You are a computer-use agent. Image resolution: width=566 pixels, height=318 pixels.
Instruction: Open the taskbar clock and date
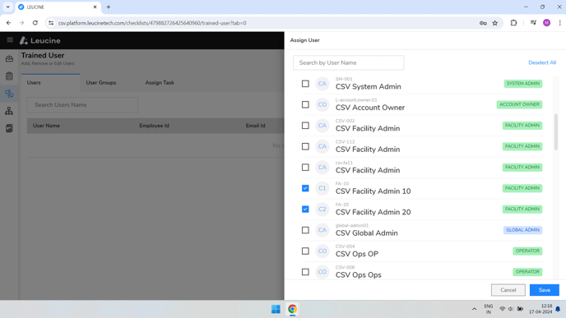coord(540,309)
